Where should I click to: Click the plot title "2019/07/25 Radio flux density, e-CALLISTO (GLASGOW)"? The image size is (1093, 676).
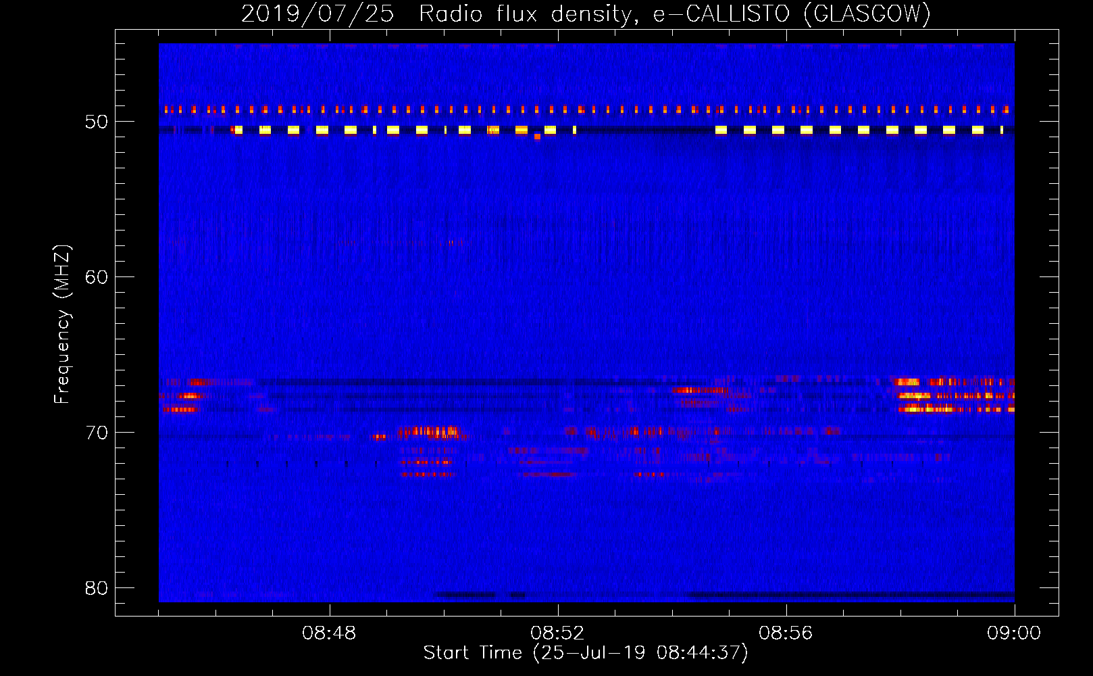pos(586,14)
